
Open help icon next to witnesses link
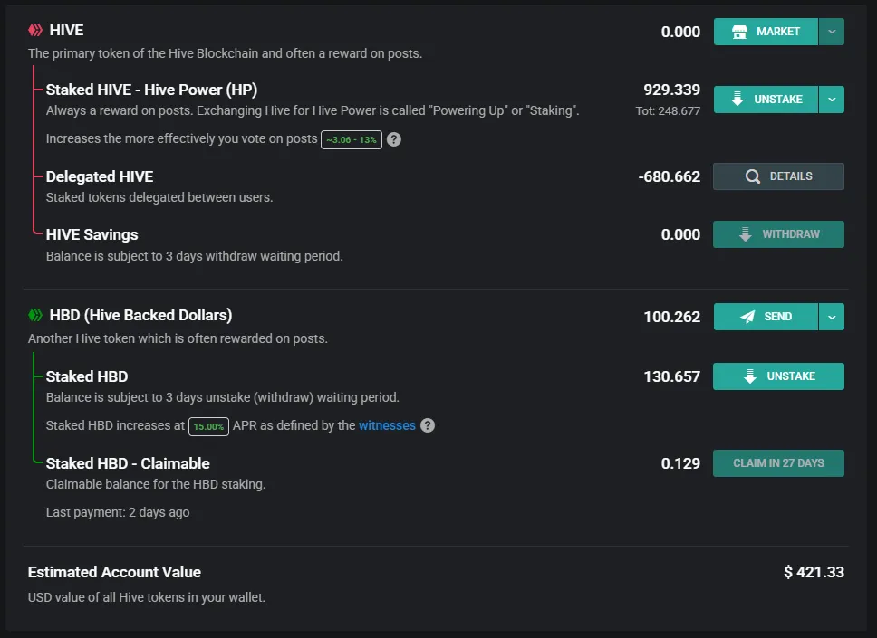pyautogui.click(x=428, y=425)
